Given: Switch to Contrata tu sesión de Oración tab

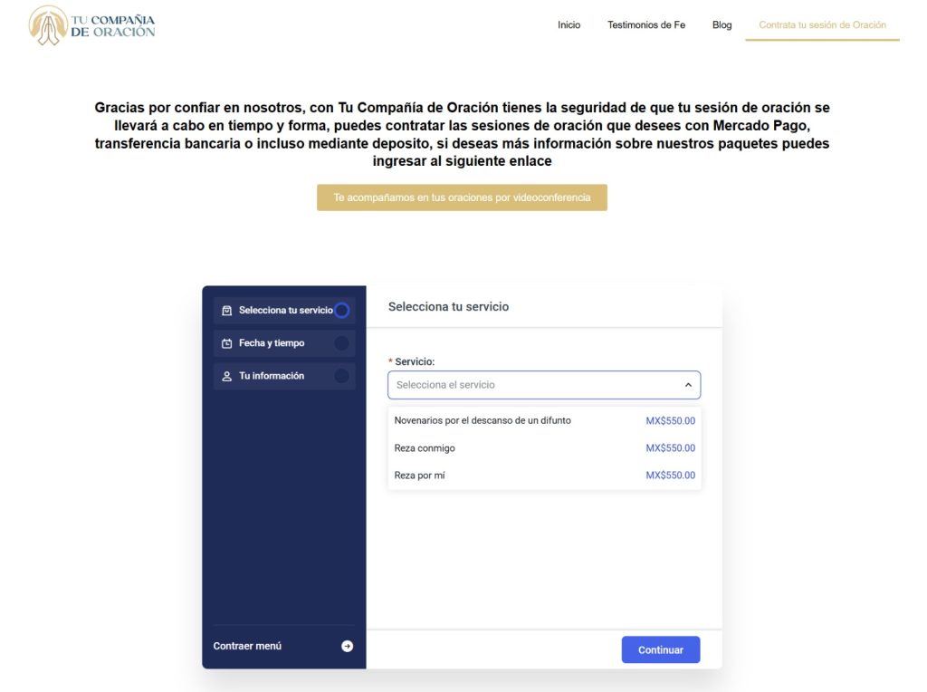Looking at the screenshot, I should (x=822, y=25).
